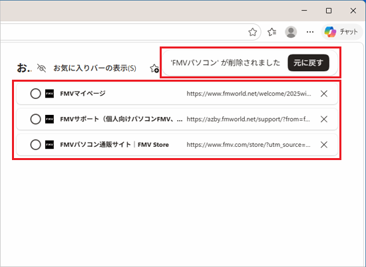Click the add favorite star-plus icon
Screen dimensions: 366x267
tap(154, 68)
